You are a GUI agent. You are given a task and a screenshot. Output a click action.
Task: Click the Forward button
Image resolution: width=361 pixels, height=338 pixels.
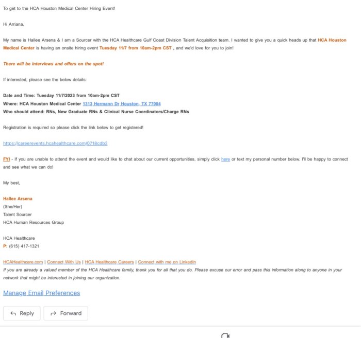[x=65, y=313]
